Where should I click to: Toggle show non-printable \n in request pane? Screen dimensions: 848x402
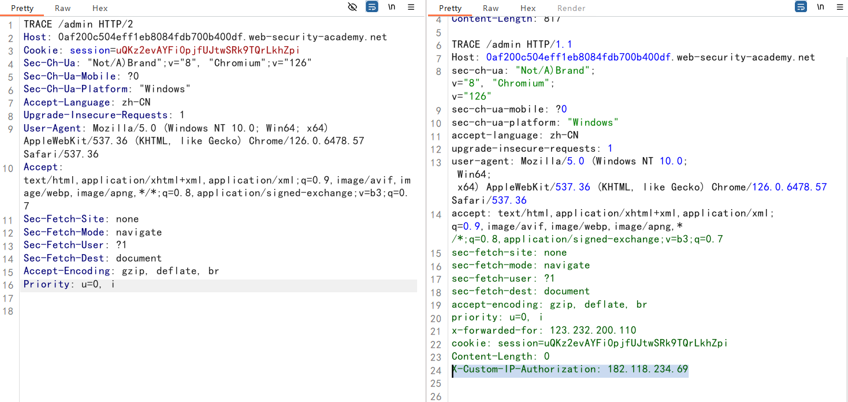392,7
